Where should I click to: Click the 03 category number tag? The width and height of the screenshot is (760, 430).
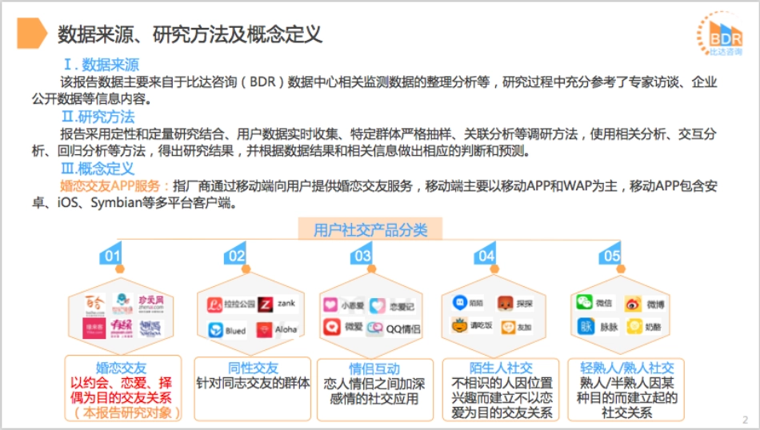pos(362,255)
